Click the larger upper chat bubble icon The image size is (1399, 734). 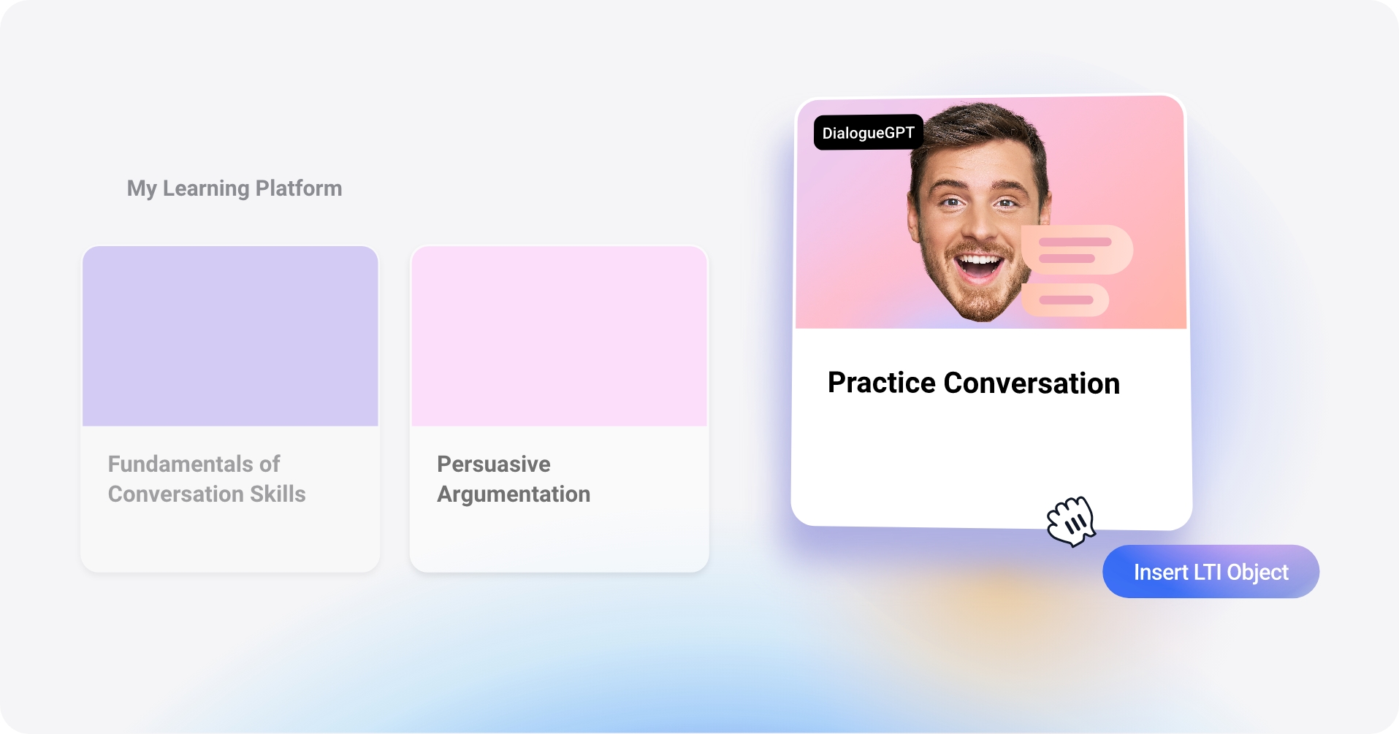[x=1077, y=250]
